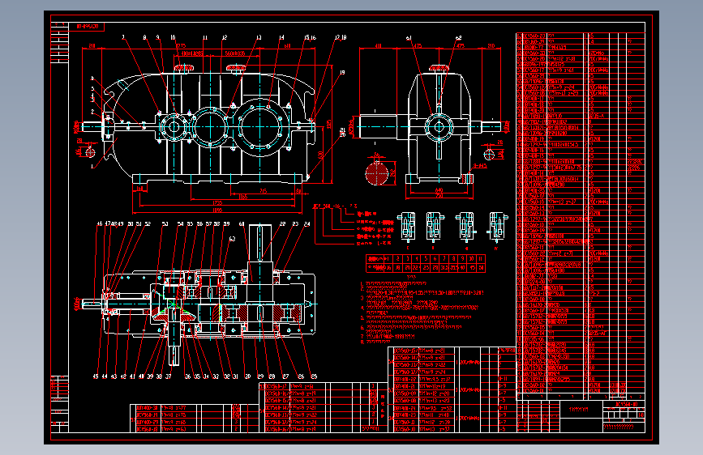Click the overall length dimension 1895
Viewport: 703px width, 455px height.
217,210
